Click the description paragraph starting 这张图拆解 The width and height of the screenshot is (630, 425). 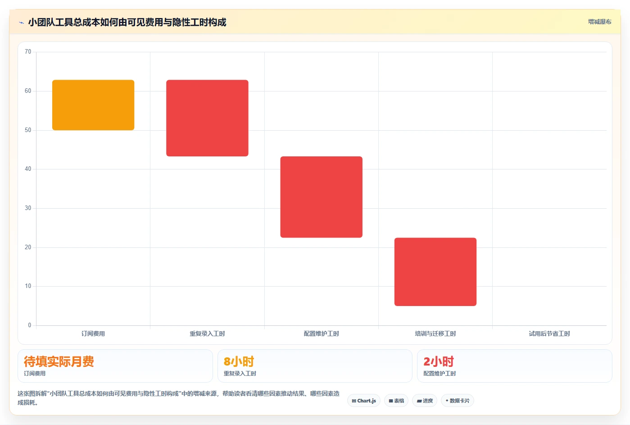click(x=179, y=398)
